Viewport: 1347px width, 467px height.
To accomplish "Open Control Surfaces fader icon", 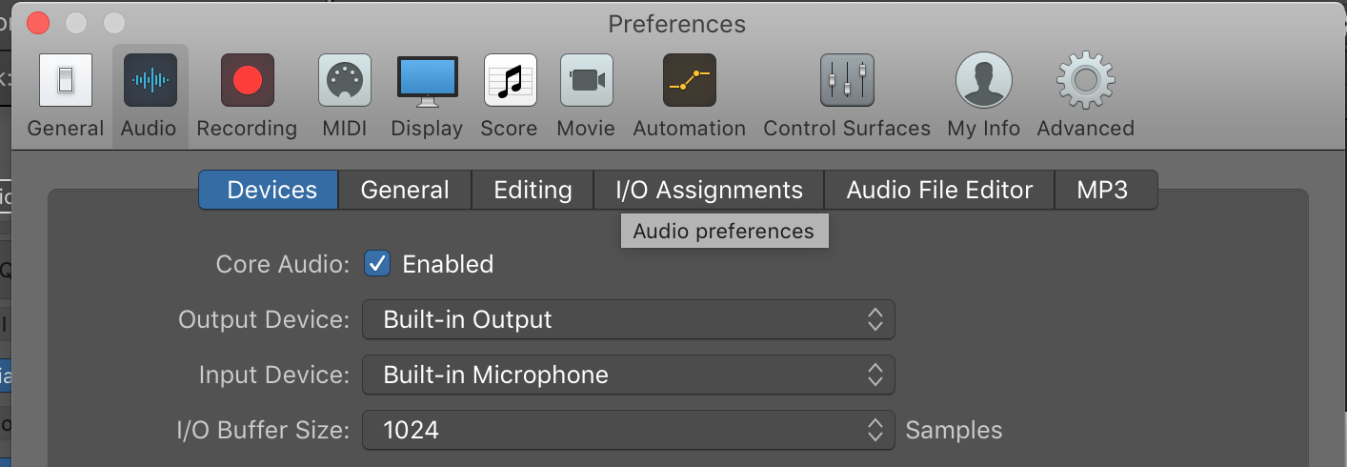I will pyautogui.click(x=847, y=80).
